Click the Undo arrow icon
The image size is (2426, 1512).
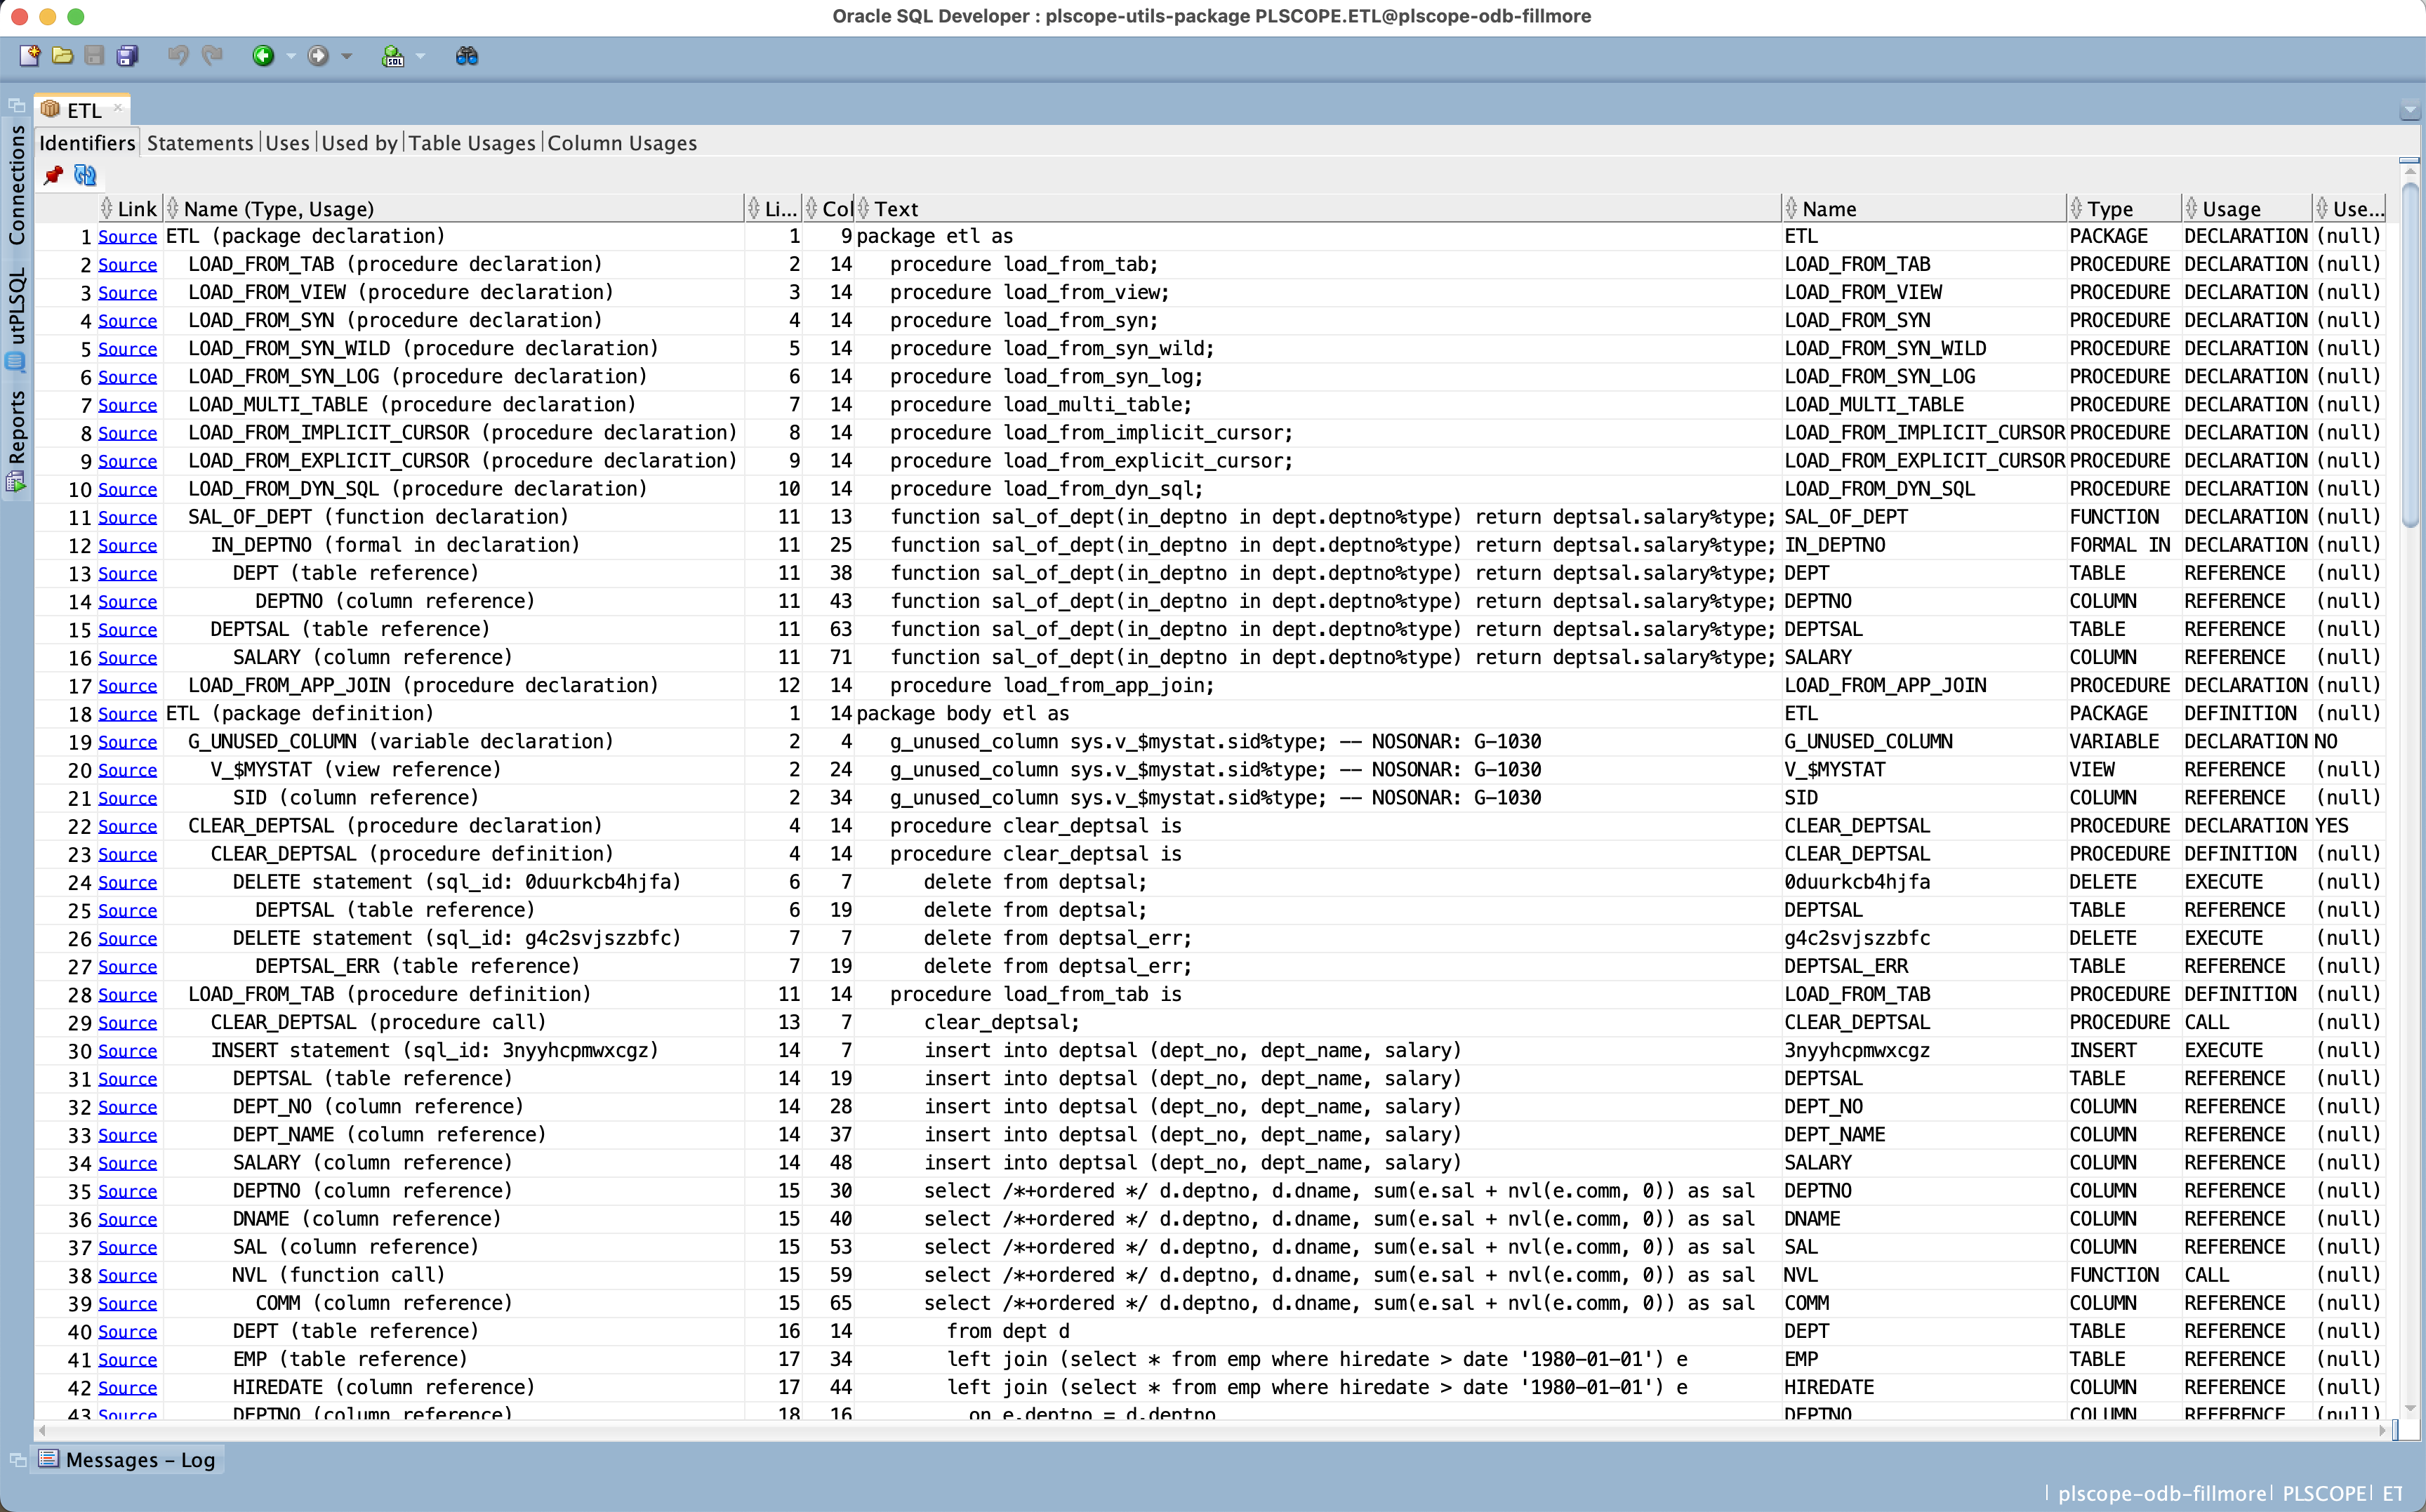point(178,56)
